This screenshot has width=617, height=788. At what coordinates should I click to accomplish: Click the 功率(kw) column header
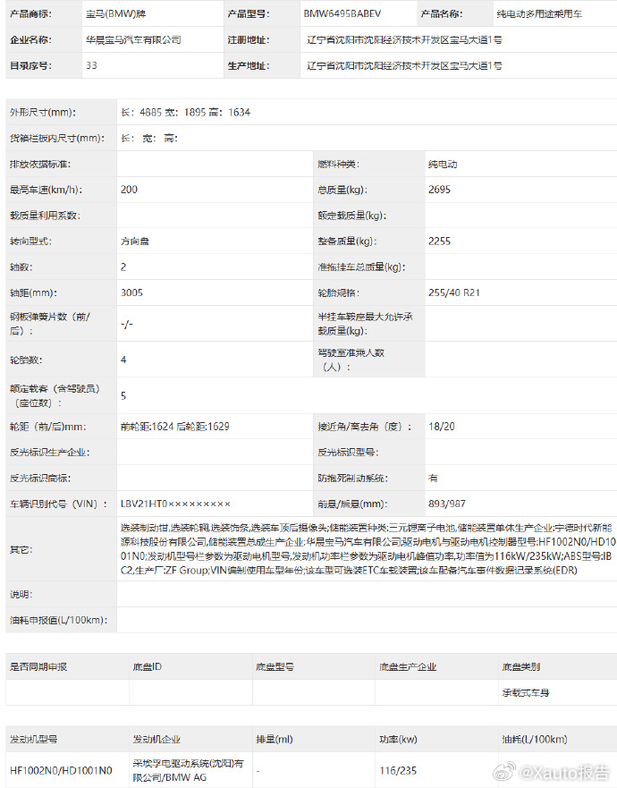point(398,739)
